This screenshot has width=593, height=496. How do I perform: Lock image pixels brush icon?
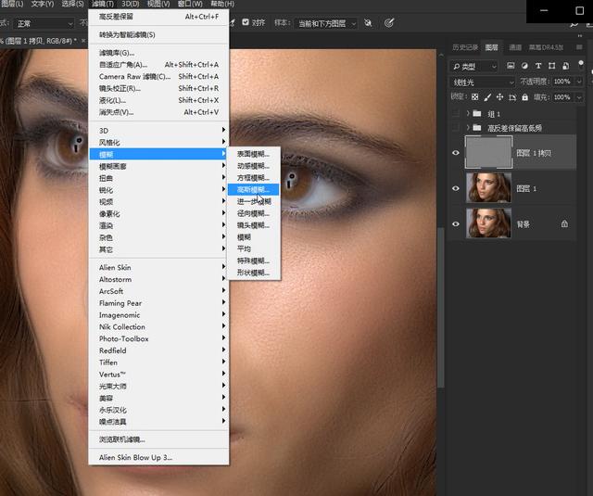point(487,97)
